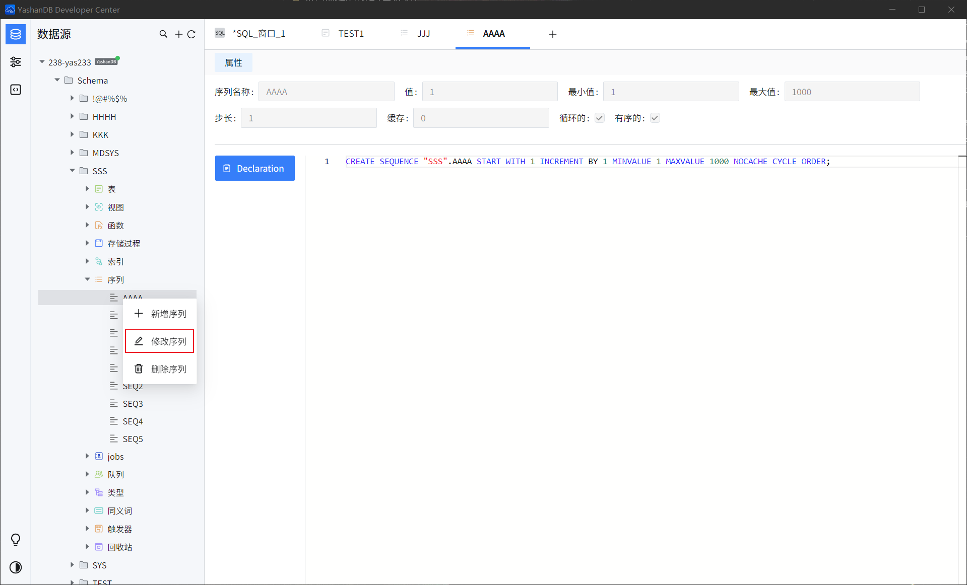This screenshot has height=585, width=967.
Task: Click the 视图 views icon
Action: [x=99, y=207]
